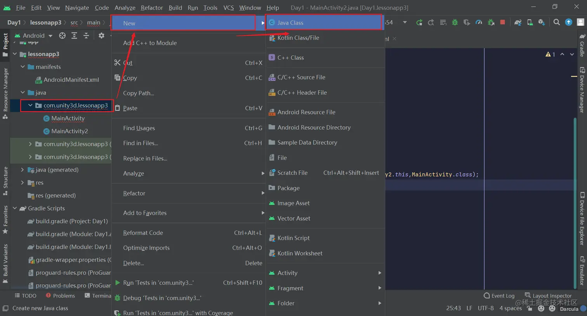The height and width of the screenshot is (316, 587).
Task: Click the blue update arrow icon
Action: (569, 23)
